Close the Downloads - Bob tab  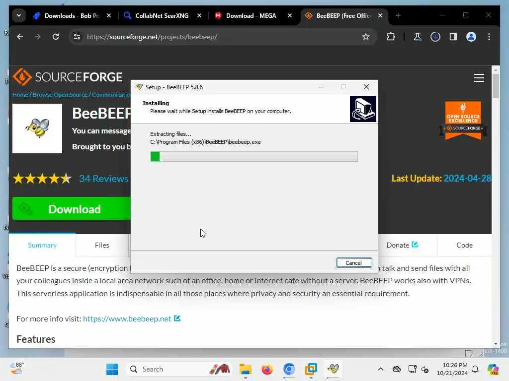click(x=109, y=15)
